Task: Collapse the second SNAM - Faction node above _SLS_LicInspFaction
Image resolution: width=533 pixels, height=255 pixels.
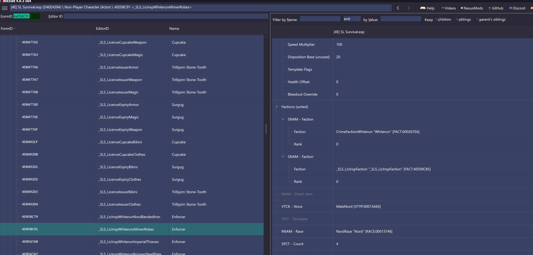Action: click(283, 157)
